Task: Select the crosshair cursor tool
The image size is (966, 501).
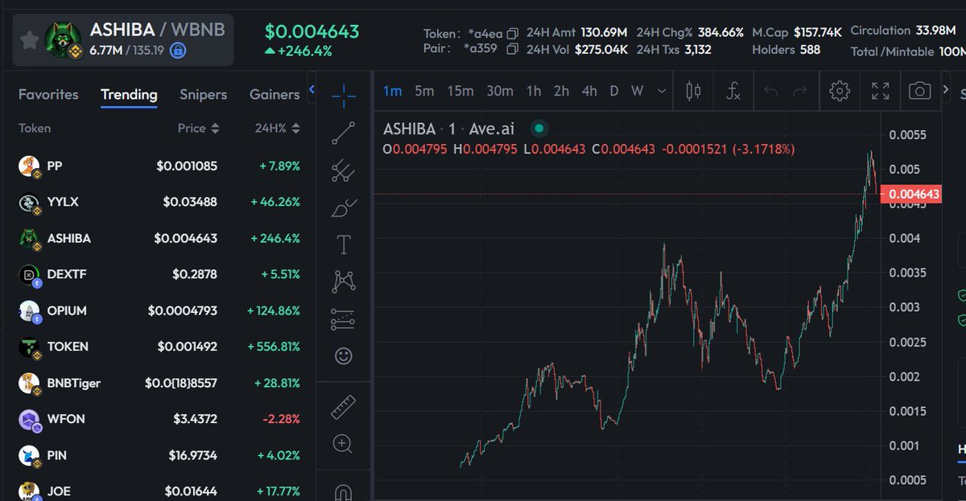Action: (x=344, y=97)
